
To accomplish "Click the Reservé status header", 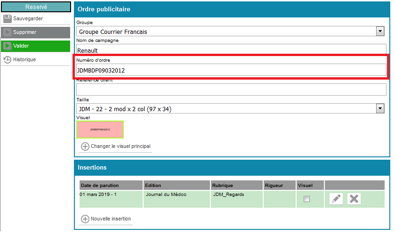I will (x=36, y=7).
